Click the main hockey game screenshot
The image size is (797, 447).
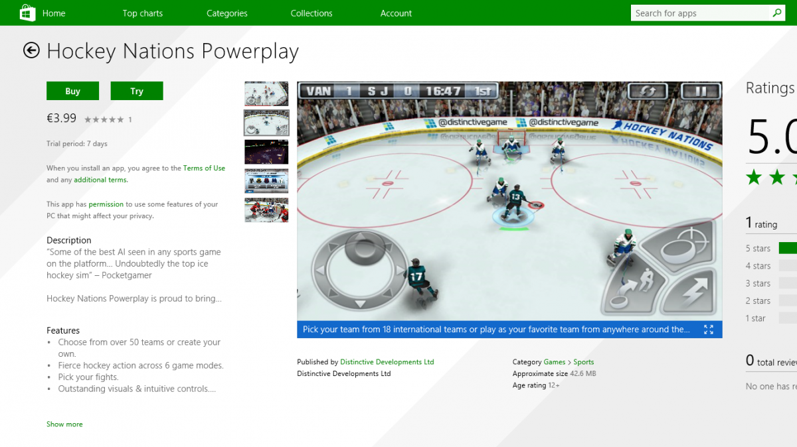pyautogui.click(x=509, y=201)
